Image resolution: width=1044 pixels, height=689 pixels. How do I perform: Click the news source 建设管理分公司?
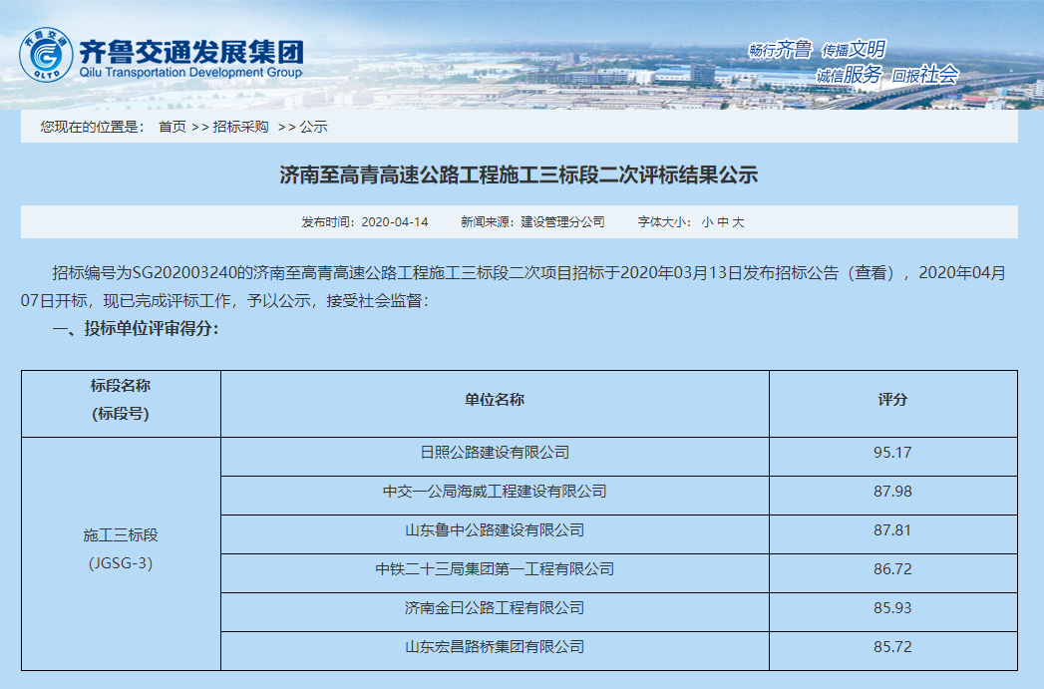pyautogui.click(x=562, y=222)
